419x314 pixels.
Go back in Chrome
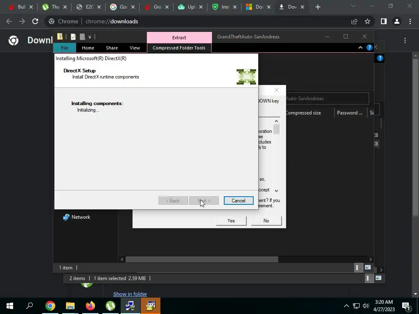click(9, 21)
